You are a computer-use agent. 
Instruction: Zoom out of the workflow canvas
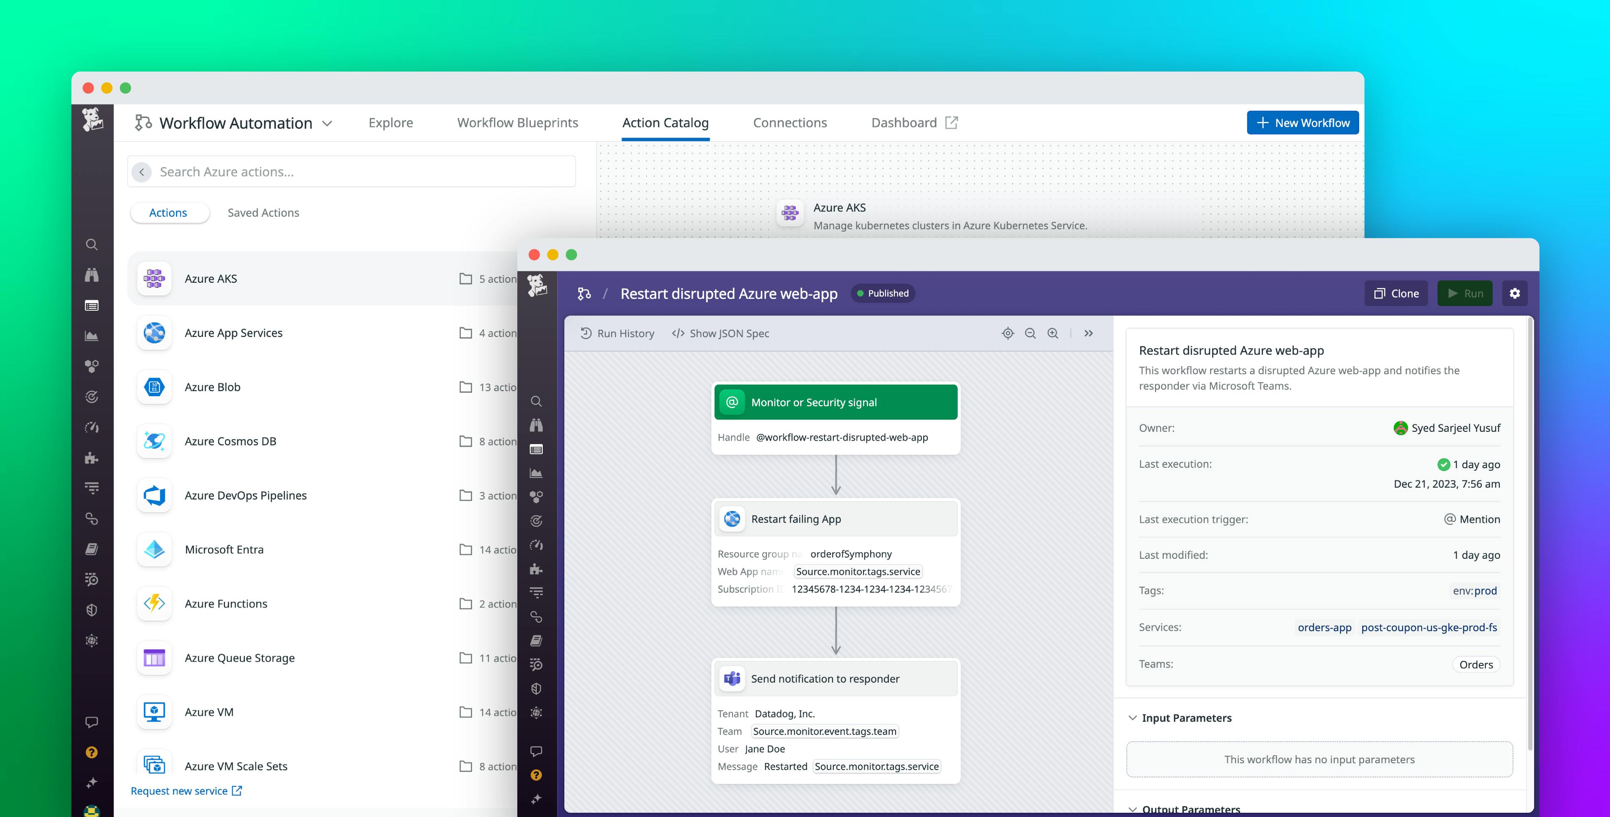(x=1030, y=334)
